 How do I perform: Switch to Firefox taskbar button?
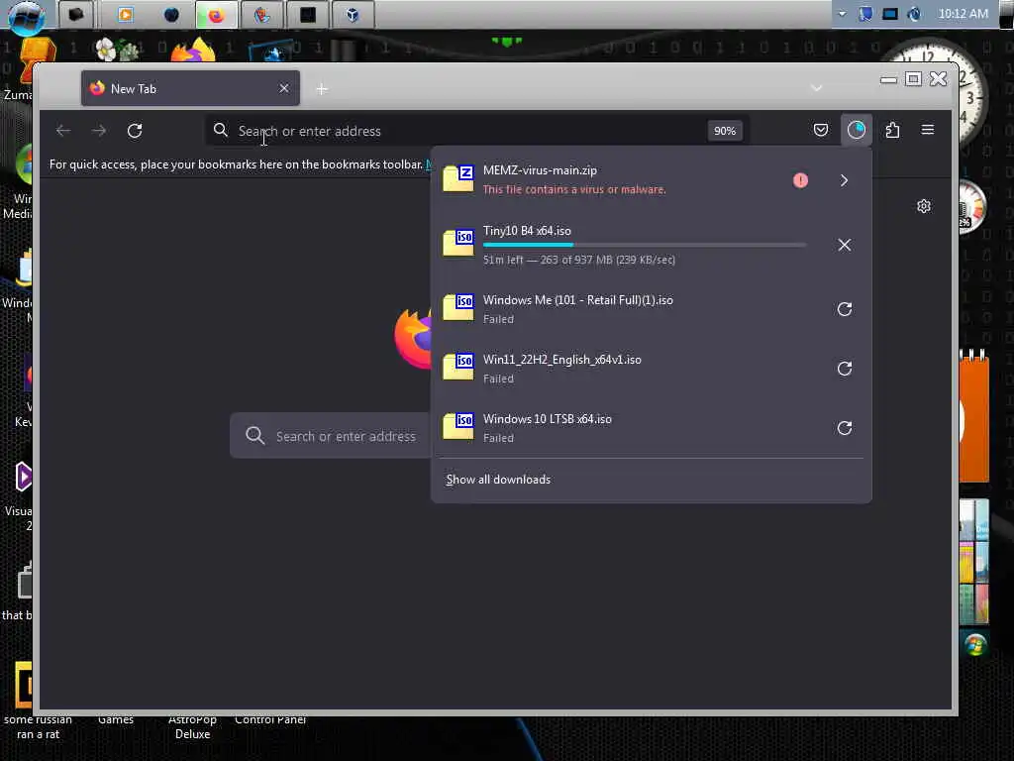pyautogui.click(x=216, y=15)
